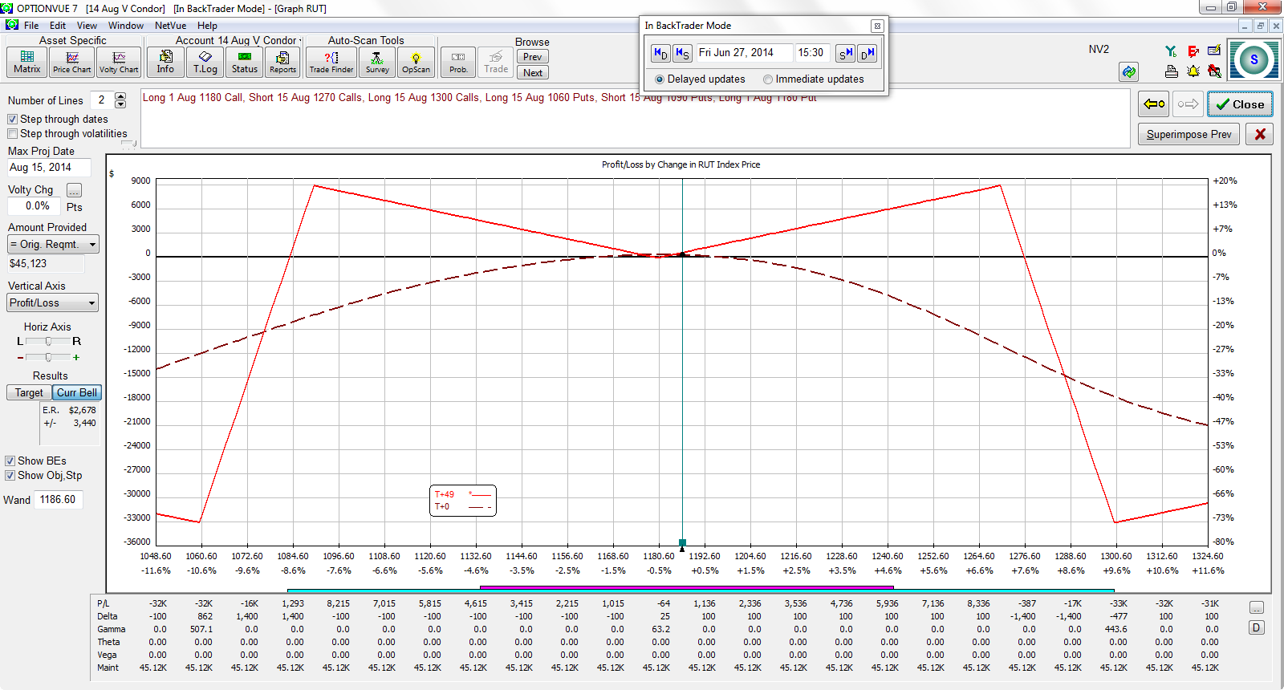Open the Survey scan tool

[x=377, y=62]
